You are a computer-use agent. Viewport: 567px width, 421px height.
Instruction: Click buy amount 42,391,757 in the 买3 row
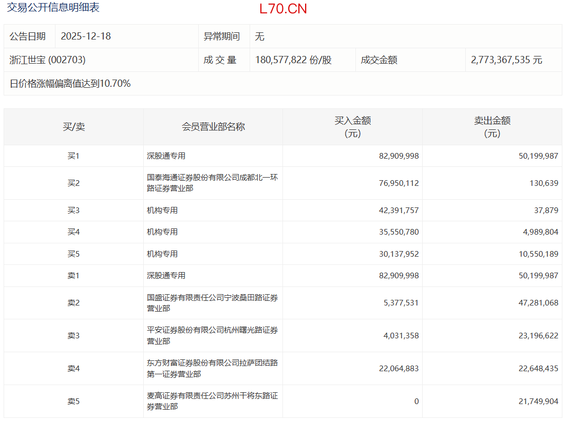coord(399,210)
